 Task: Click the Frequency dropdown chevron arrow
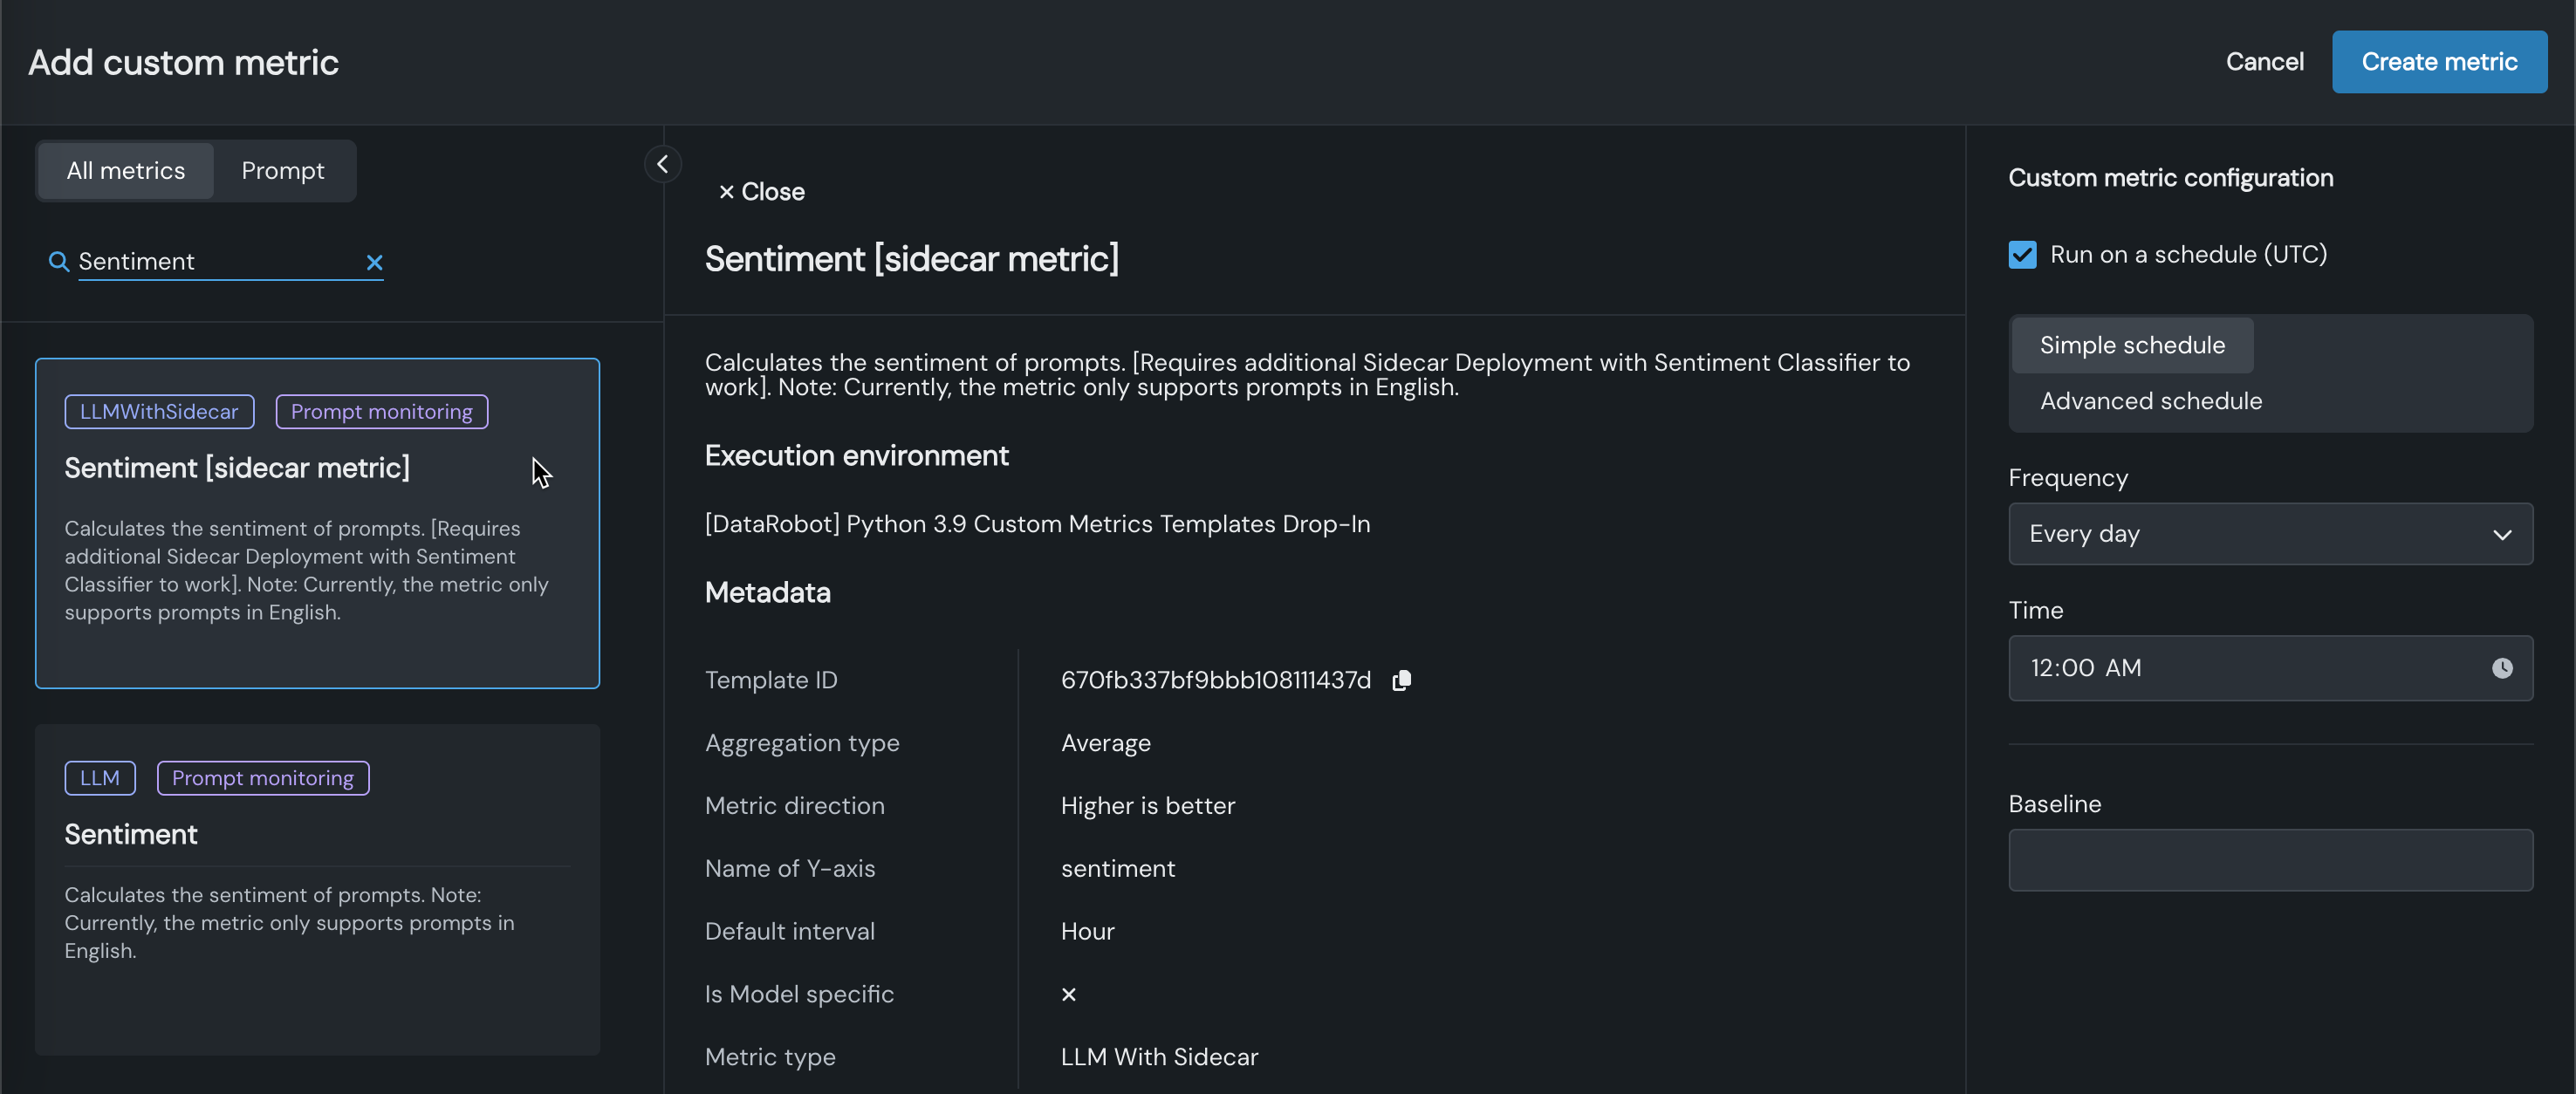[x=2501, y=534]
